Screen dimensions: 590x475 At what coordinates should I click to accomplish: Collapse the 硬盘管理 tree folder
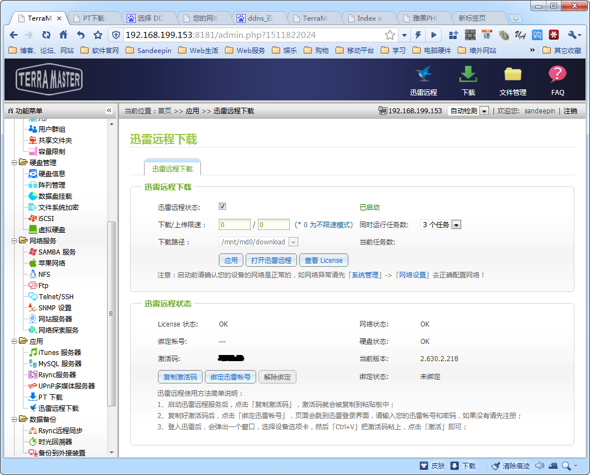15,163
